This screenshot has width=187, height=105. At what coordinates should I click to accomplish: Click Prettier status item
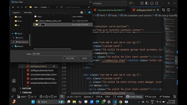click(165, 97)
